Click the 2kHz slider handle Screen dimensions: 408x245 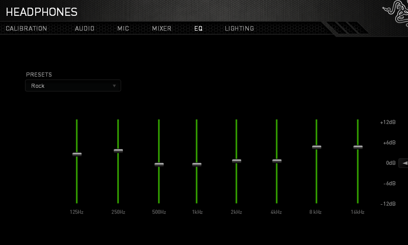click(x=237, y=161)
